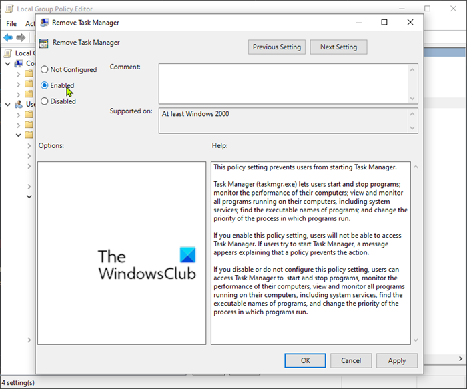
Task: Click into the Comment text box
Action: point(284,83)
